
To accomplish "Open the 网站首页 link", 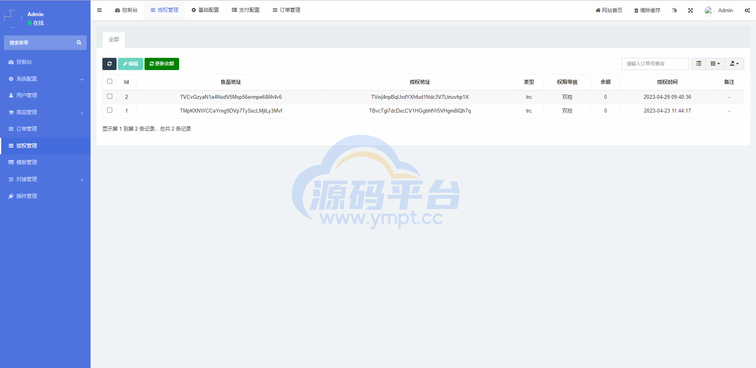I will tap(609, 10).
